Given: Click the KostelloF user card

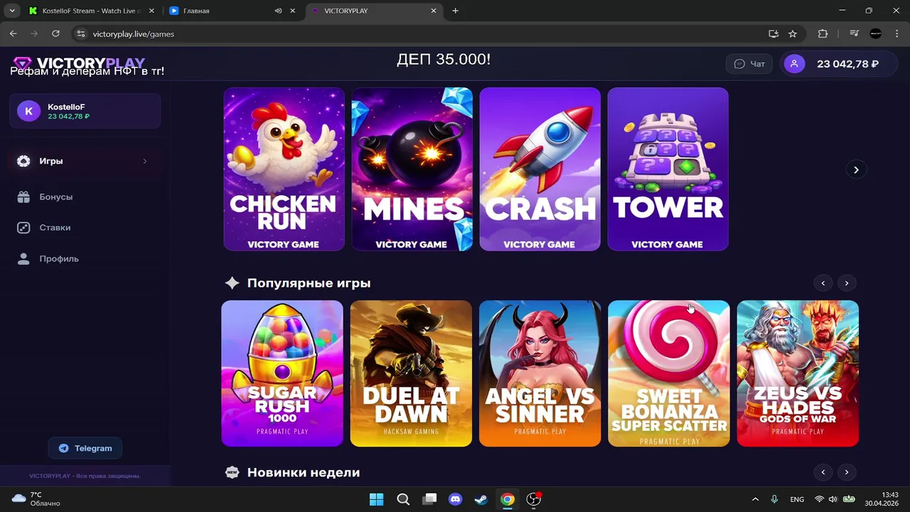Looking at the screenshot, I should pyautogui.click(x=85, y=111).
